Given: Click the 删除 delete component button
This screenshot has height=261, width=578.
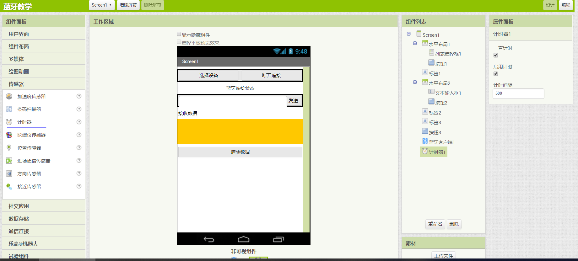Looking at the screenshot, I should [x=454, y=224].
